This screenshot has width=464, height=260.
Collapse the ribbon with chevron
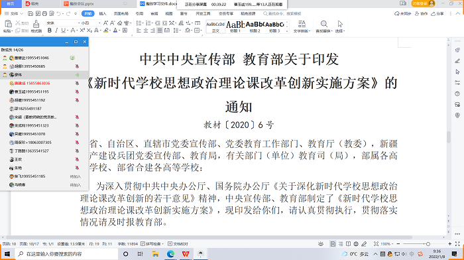(458, 14)
